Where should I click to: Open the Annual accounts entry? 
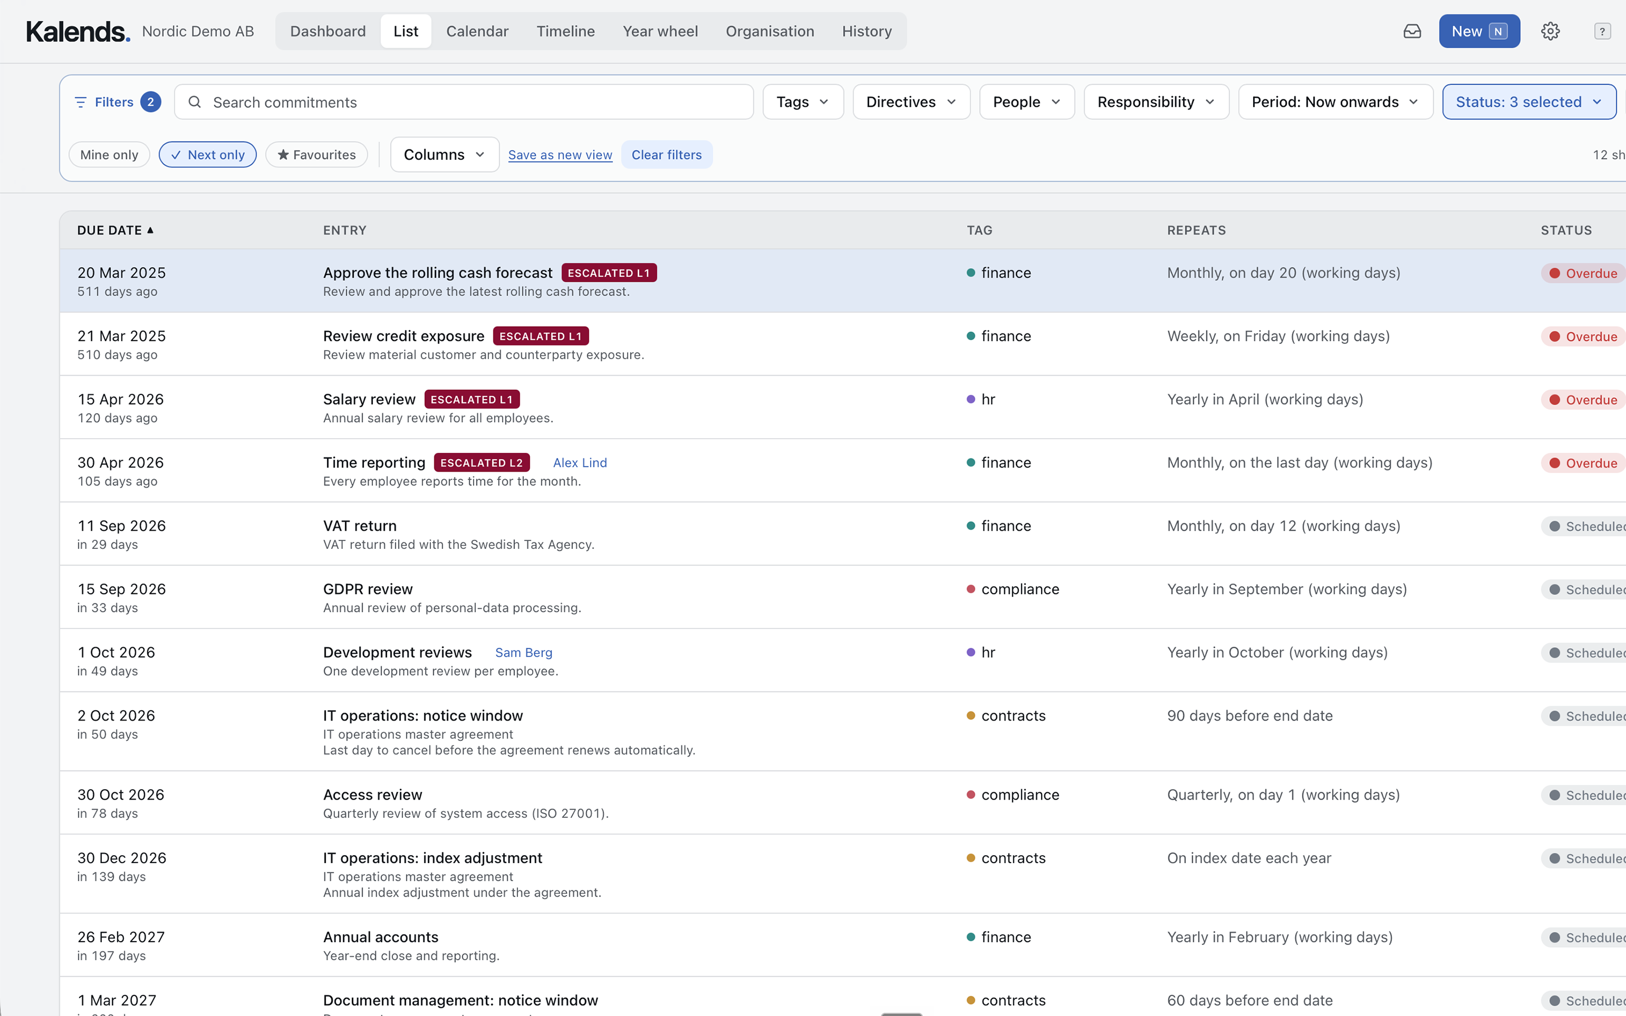click(x=380, y=936)
